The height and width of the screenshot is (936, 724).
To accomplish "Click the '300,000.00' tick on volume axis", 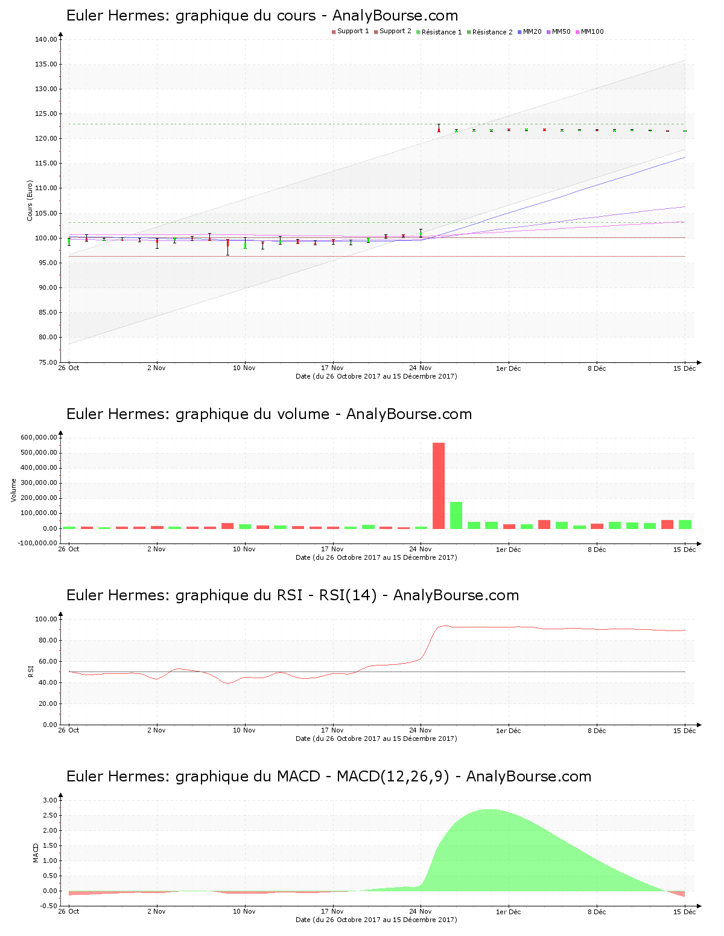I will [39, 483].
